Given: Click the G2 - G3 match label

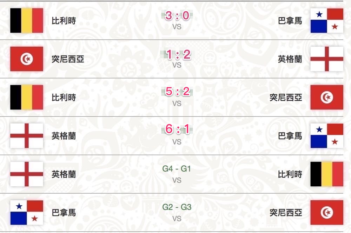Looking at the screenshot, I should coord(177,207).
